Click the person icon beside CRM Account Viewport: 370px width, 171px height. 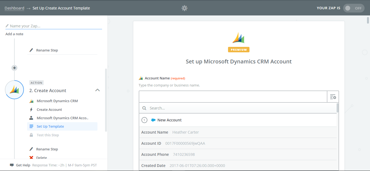click(31, 118)
